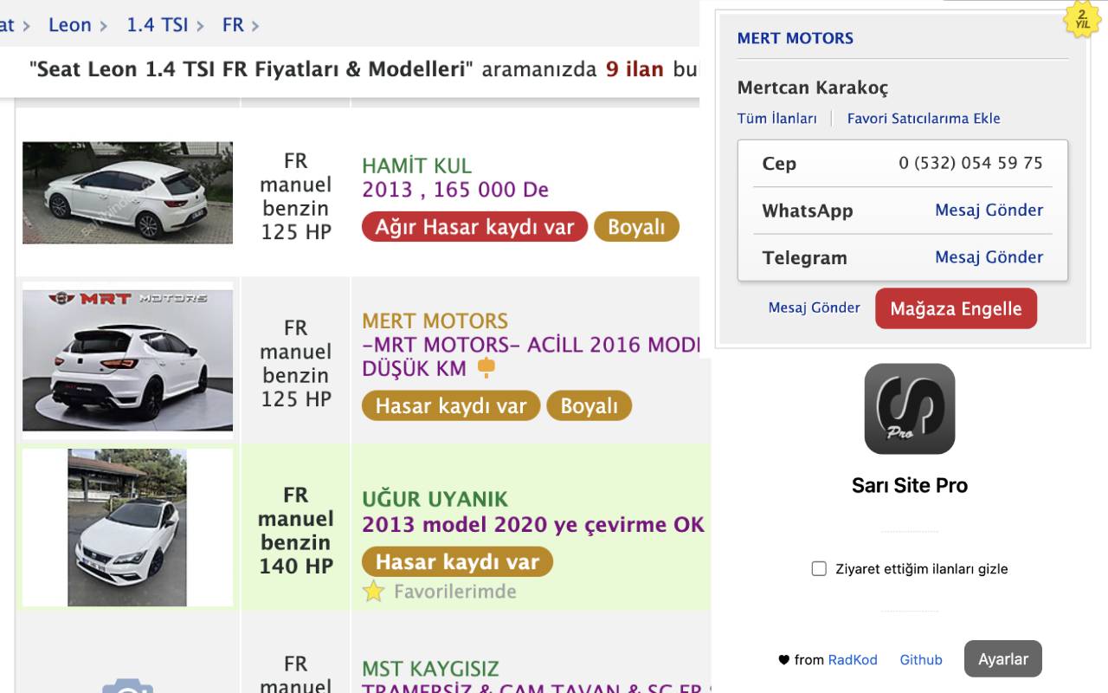Click the Ağır Hasar kaydı var badge
The height and width of the screenshot is (693, 1108).
click(x=474, y=227)
